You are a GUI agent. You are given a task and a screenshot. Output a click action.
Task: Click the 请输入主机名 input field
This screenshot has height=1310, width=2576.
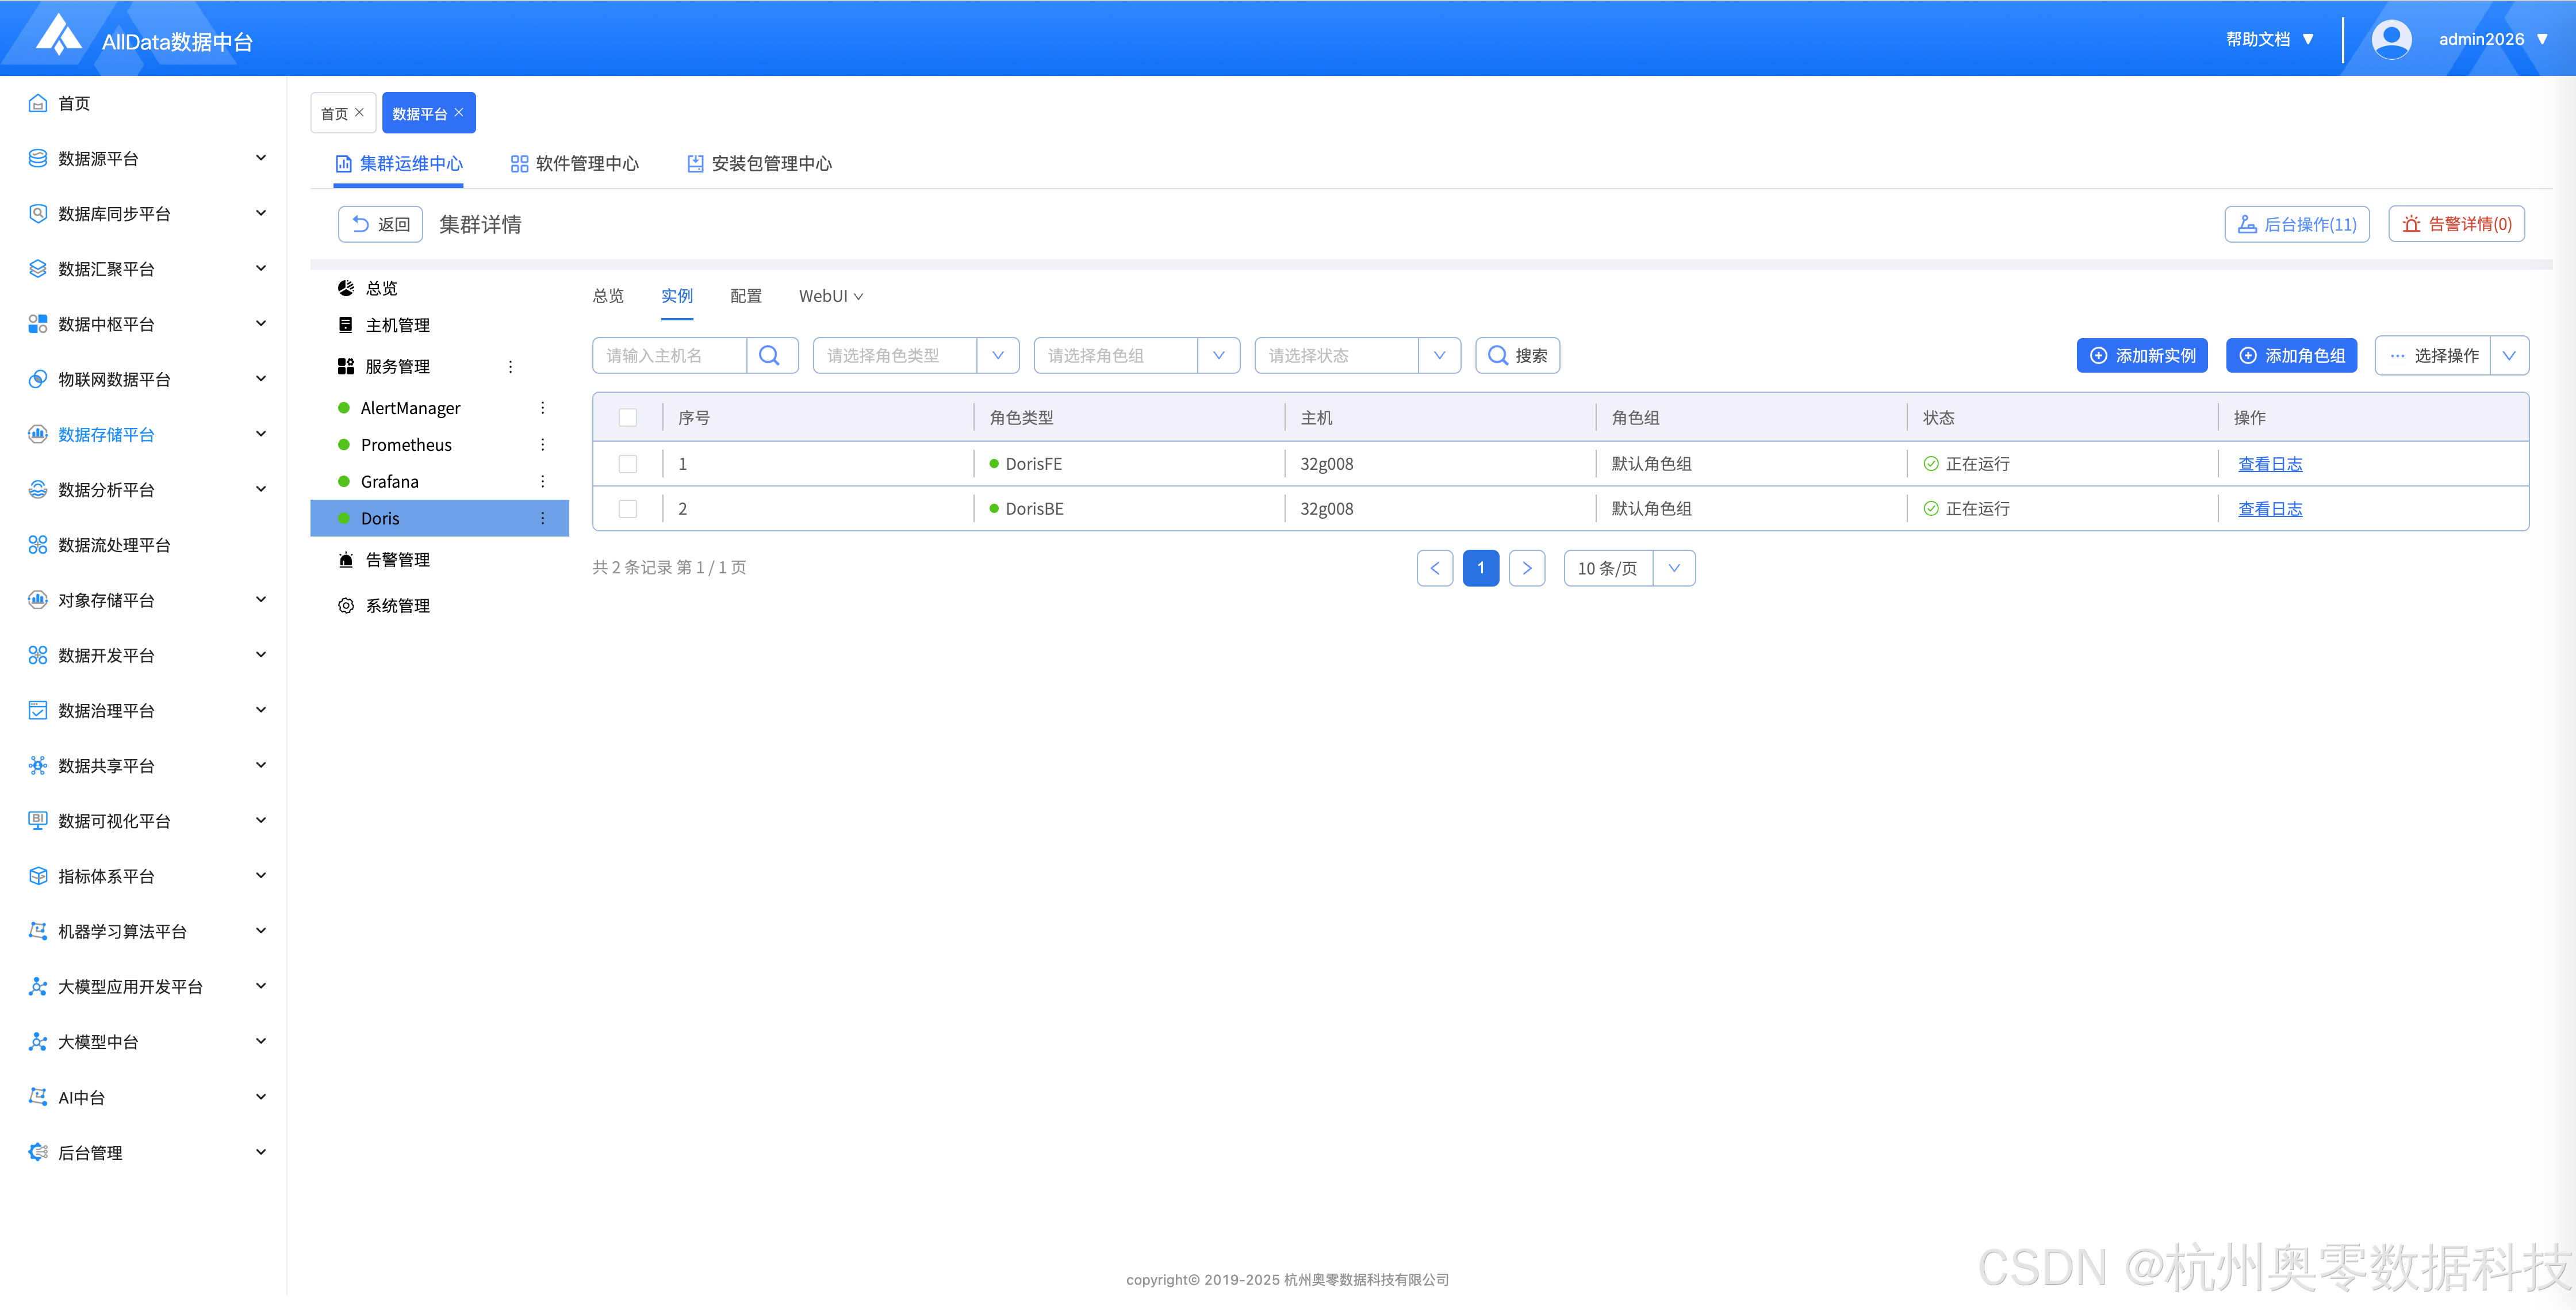[670, 356]
